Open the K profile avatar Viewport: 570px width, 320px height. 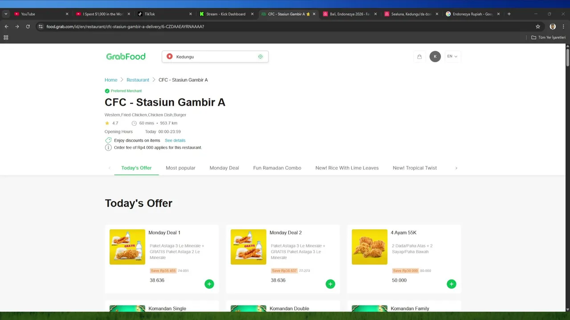[435, 56]
